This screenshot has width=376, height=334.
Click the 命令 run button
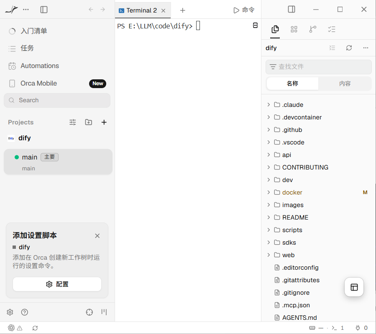[x=244, y=10]
